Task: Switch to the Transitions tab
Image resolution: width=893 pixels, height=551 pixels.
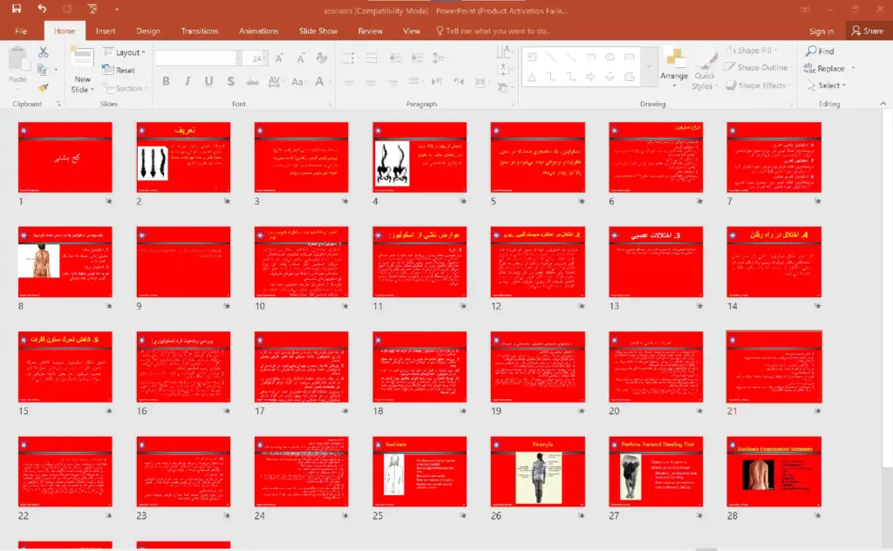Action: click(200, 31)
